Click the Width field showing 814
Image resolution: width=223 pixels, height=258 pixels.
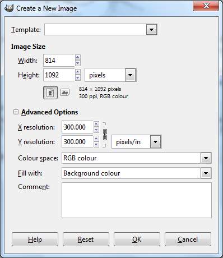(59, 60)
